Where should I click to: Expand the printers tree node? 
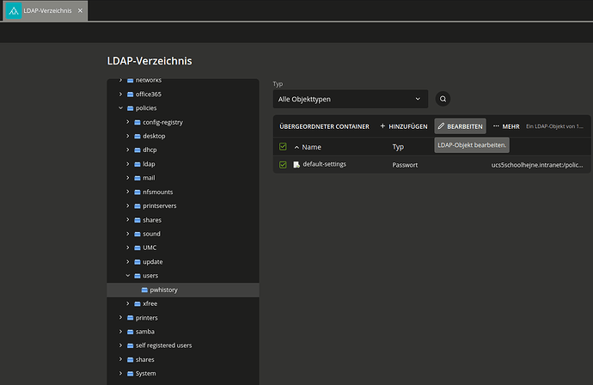coord(120,318)
